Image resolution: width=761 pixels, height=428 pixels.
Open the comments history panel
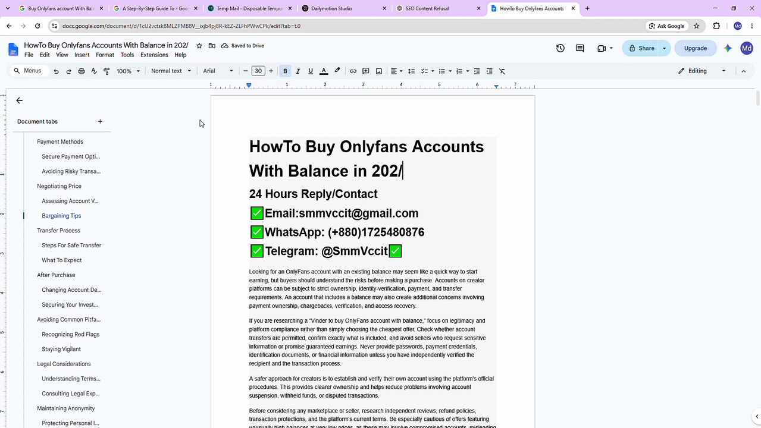pyautogui.click(x=580, y=48)
